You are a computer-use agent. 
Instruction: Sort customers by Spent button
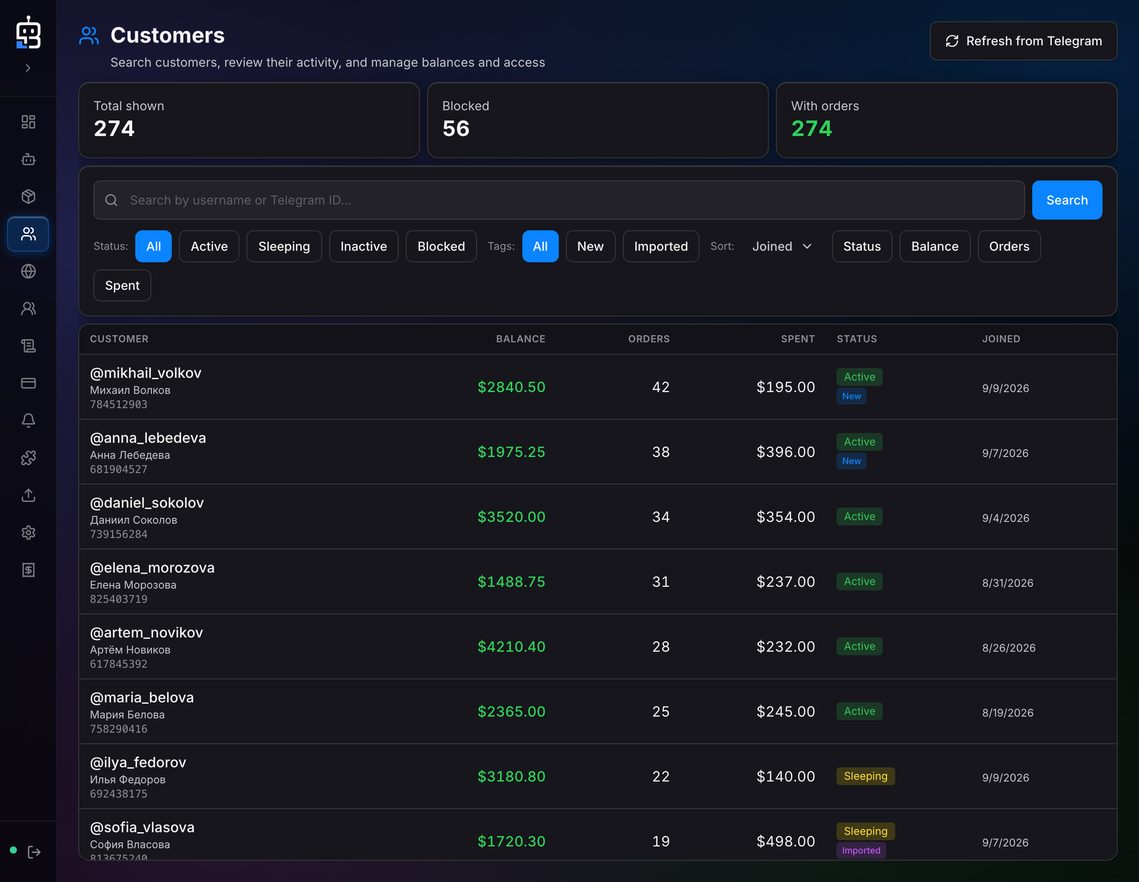tap(122, 285)
